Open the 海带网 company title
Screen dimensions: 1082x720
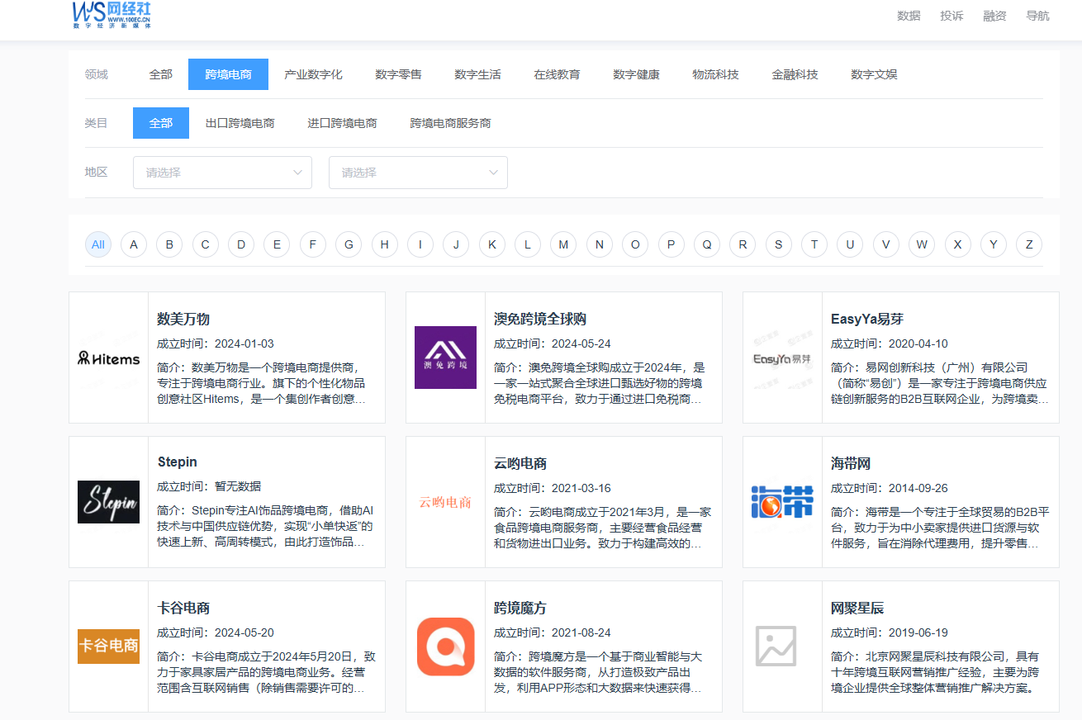tap(851, 463)
